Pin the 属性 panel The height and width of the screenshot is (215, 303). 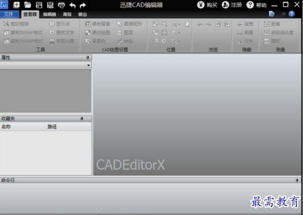click(88, 57)
